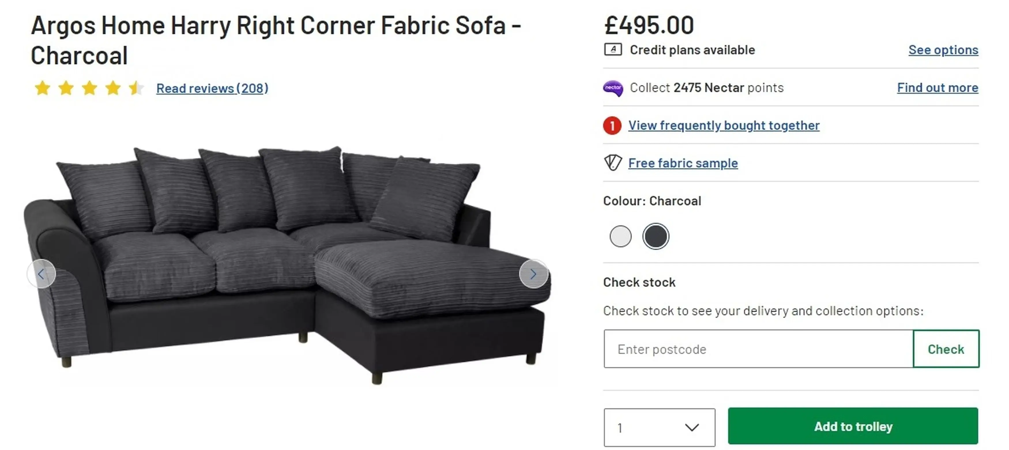Viewport: 1009px width, 450px height.
Task: Click Find out more about Nectar
Action: point(937,88)
